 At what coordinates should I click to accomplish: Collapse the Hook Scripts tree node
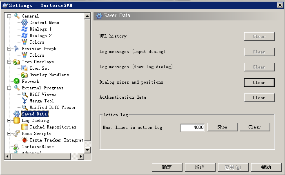[x=9, y=134]
